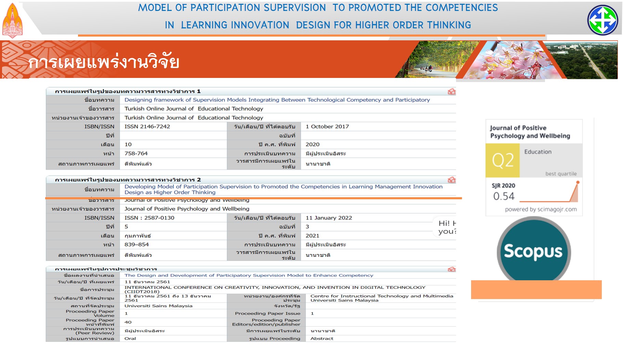623x350 pixels.
Task: Click the month value 'กุมภาพันธ์'
Action: coord(138,235)
